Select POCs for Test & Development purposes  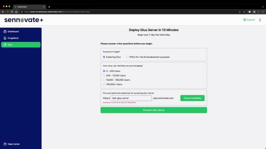[x=128, y=57]
